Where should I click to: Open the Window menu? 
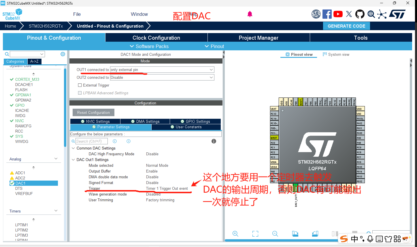pyautogui.click(x=139, y=14)
